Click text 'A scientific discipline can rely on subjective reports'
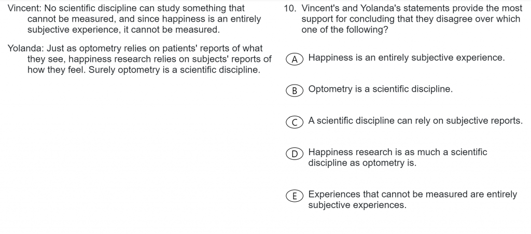This screenshot has width=531, height=234. tap(415, 121)
